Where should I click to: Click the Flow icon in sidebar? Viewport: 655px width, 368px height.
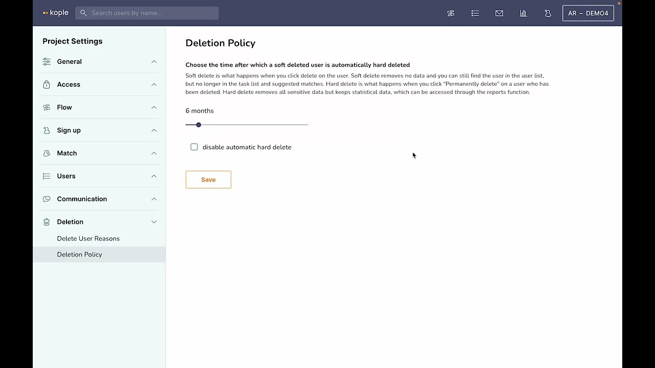click(47, 107)
